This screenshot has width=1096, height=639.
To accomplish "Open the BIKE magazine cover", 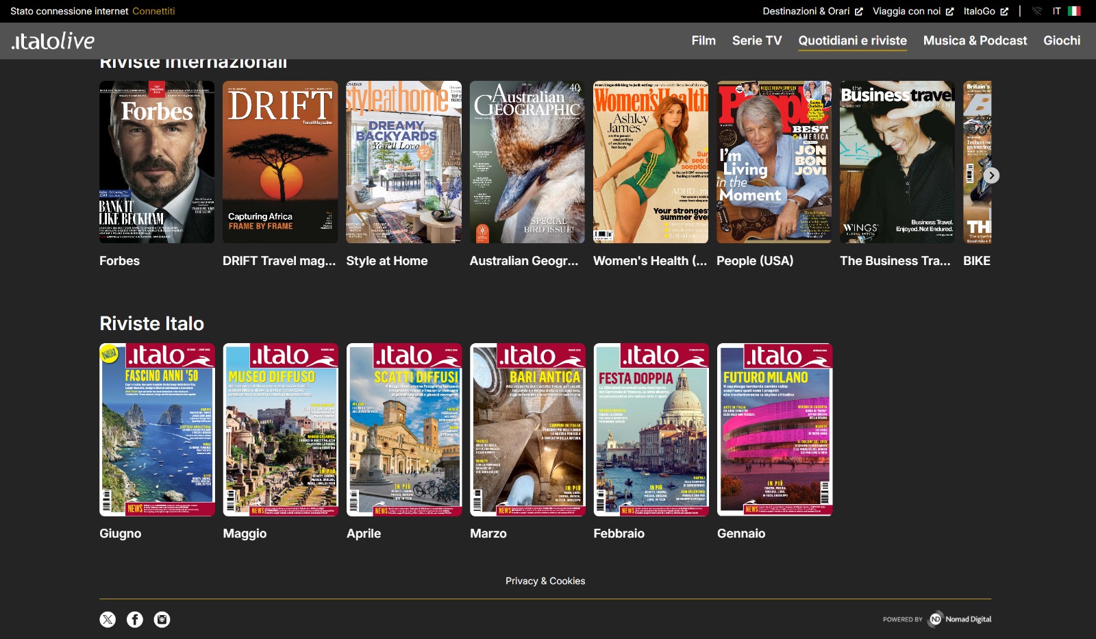I will [x=977, y=162].
